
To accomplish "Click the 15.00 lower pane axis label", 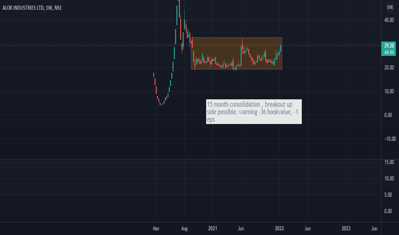I will click(x=389, y=162).
